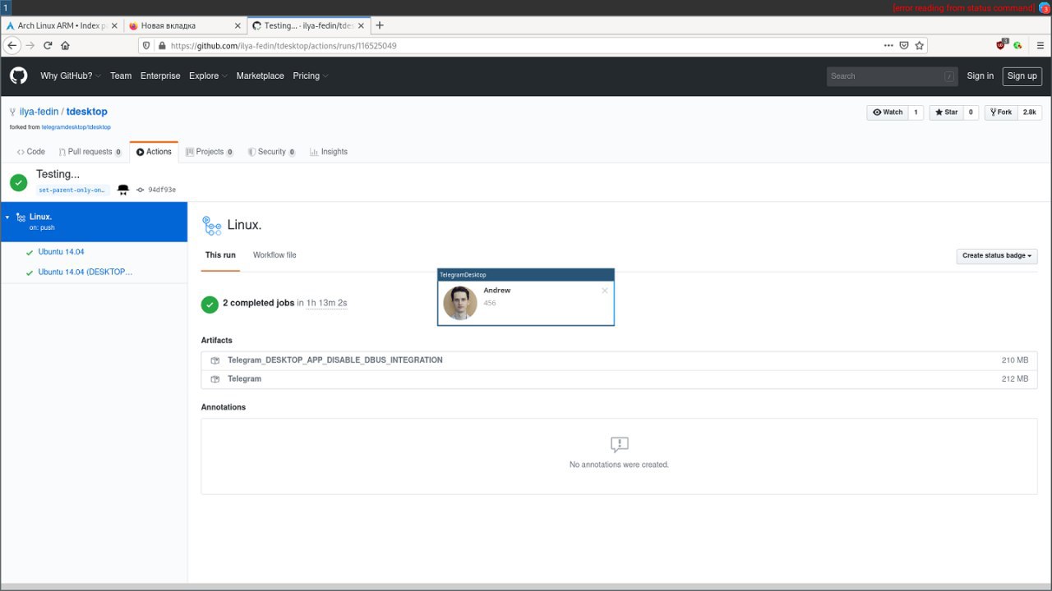The image size is (1052, 591).
Task: Open the Andrew message notification text
Action: pyautogui.click(x=490, y=304)
